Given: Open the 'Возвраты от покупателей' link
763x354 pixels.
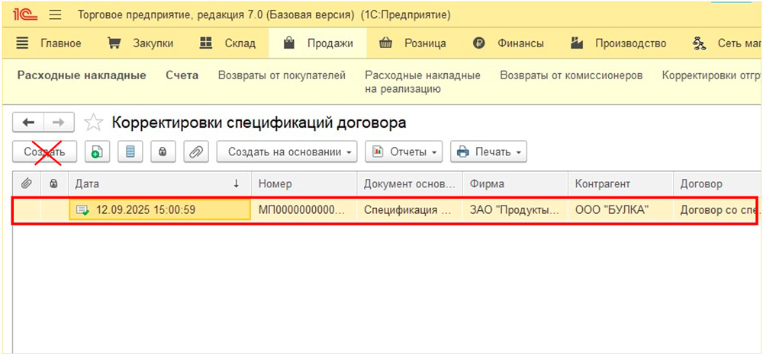Looking at the screenshot, I should pyautogui.click(x=282, y=75).
